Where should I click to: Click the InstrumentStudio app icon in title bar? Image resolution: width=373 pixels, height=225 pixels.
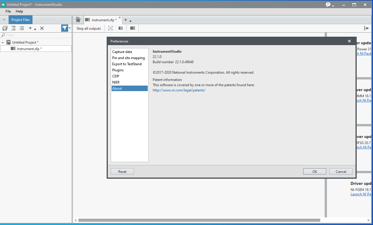point(3,4)
